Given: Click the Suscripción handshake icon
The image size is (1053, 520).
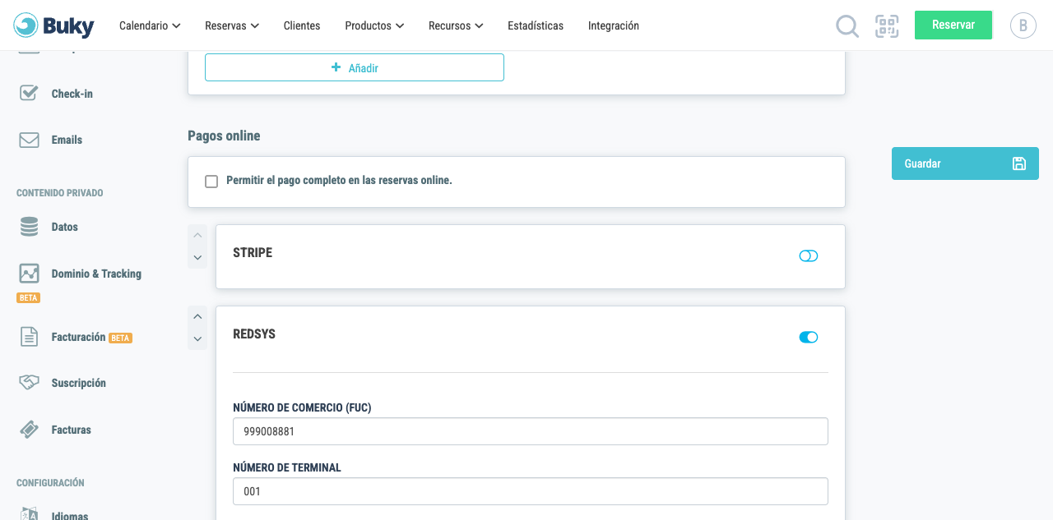Looking at the screenshot, I should tap(29, 383).
